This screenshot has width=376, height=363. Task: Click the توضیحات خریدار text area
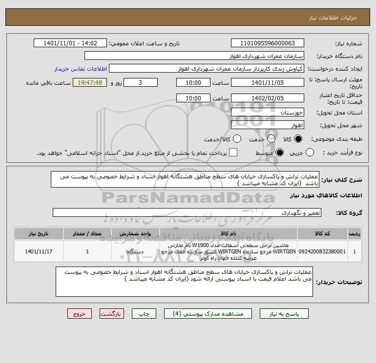pyautogui.click(x=184, y=282)
